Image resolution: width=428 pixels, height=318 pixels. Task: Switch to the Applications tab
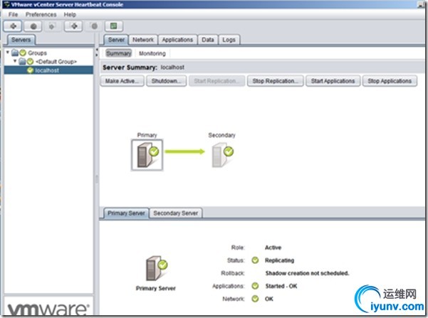pos(177,40)
